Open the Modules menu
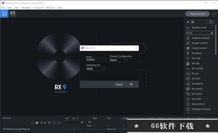The height and width of the screenshot is (133, 218). [x=26, y=8]
